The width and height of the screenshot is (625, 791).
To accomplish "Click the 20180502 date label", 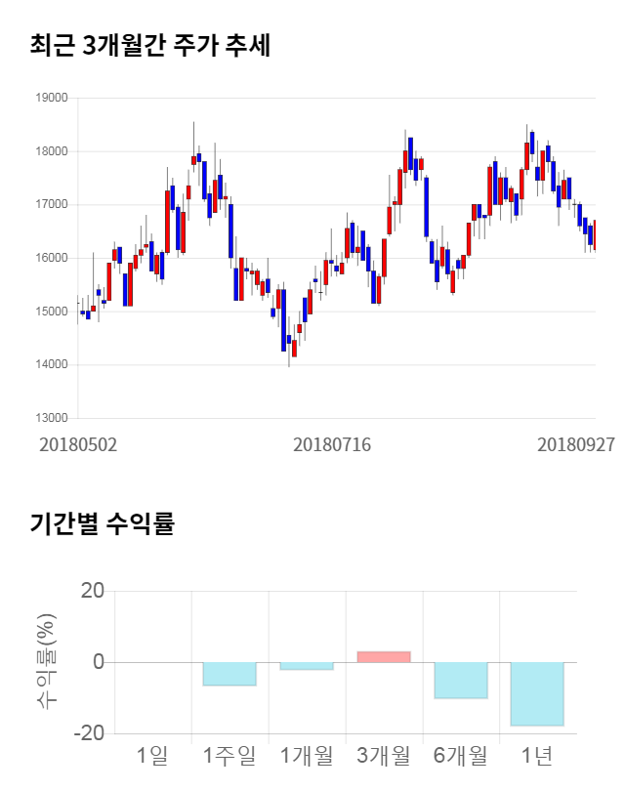I will [x=78, y=444].
